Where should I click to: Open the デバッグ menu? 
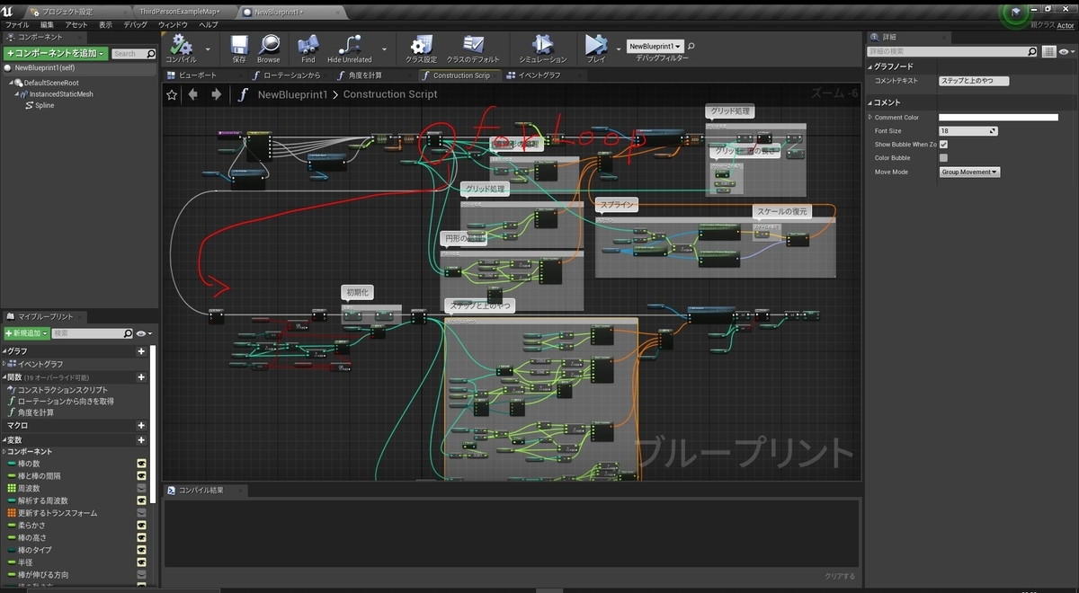[x=135, y=24]
